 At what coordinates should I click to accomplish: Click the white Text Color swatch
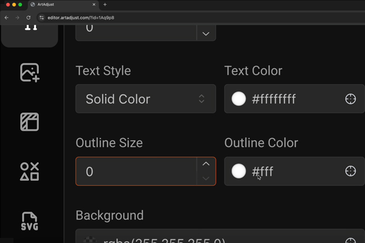[239, 99]
